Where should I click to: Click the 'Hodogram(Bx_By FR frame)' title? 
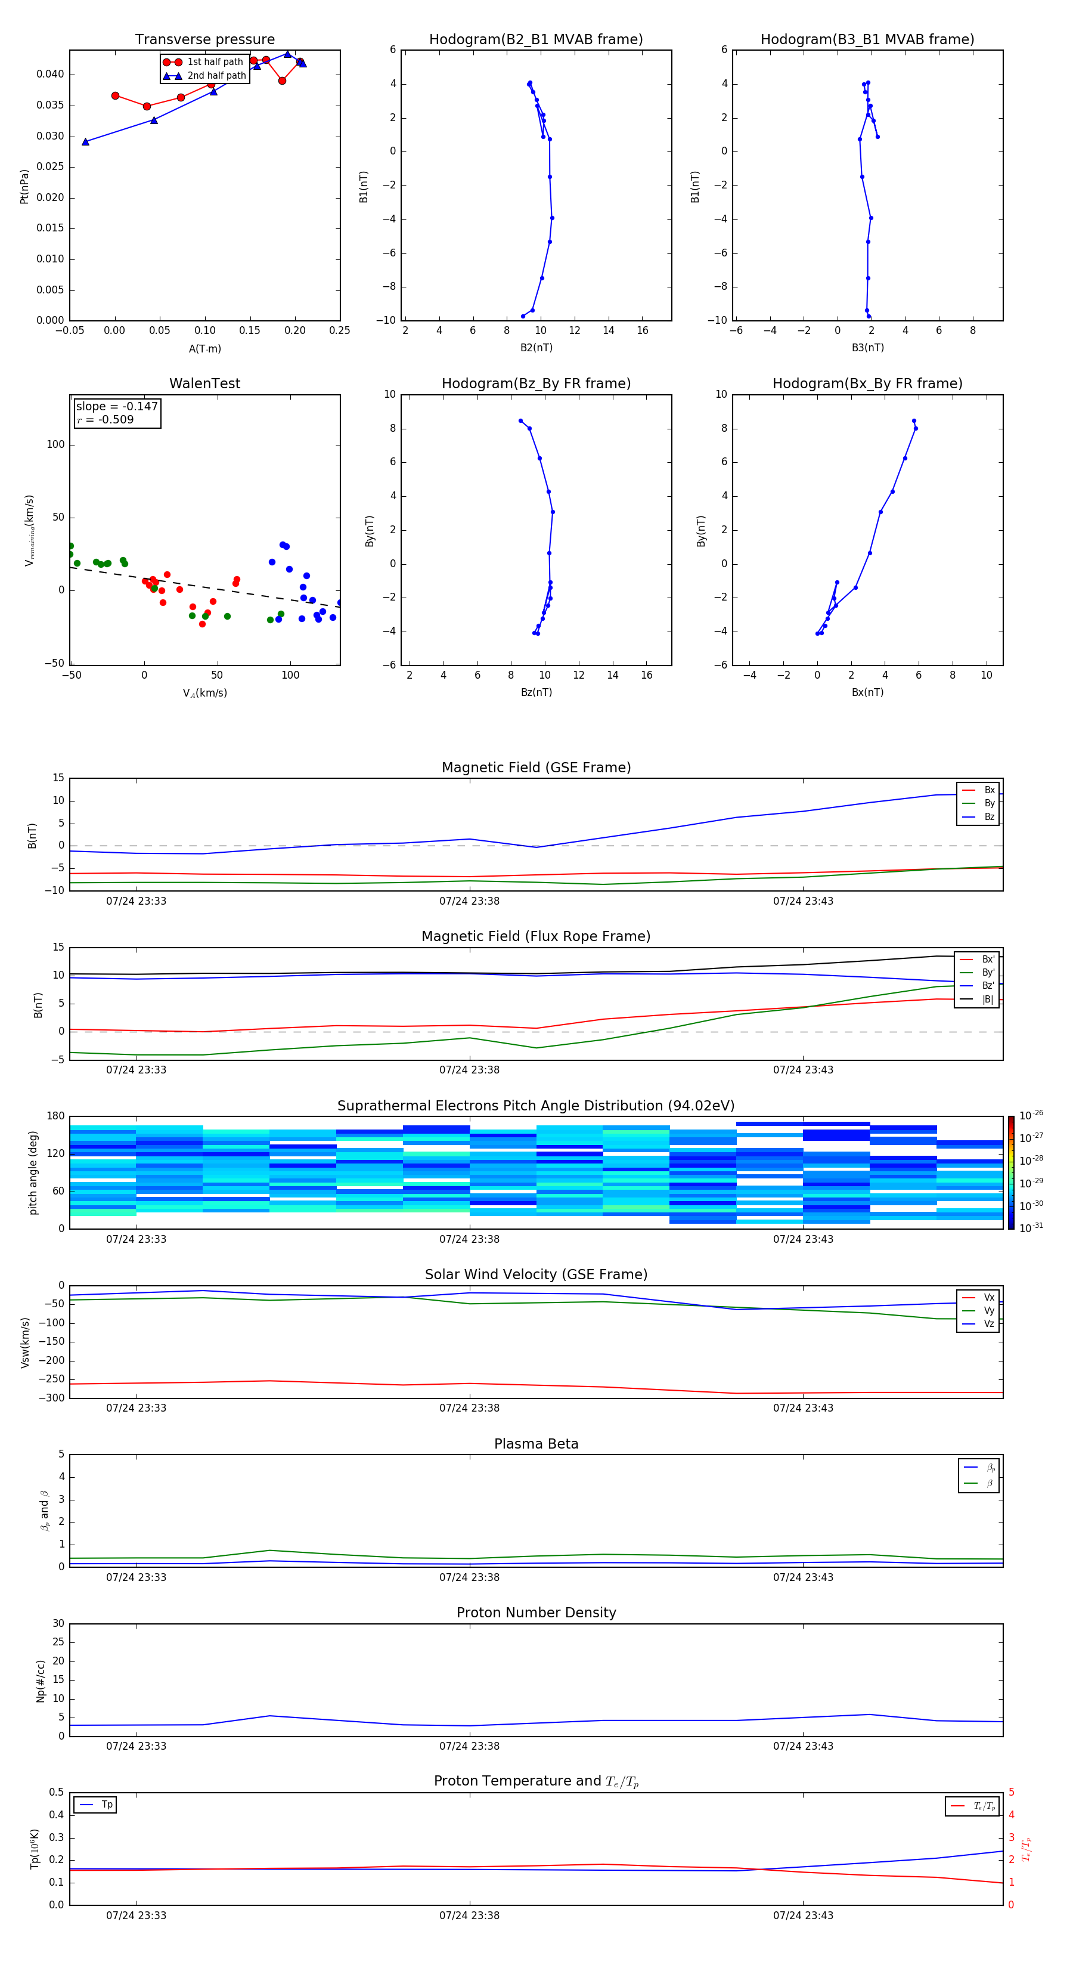point(867,383)
